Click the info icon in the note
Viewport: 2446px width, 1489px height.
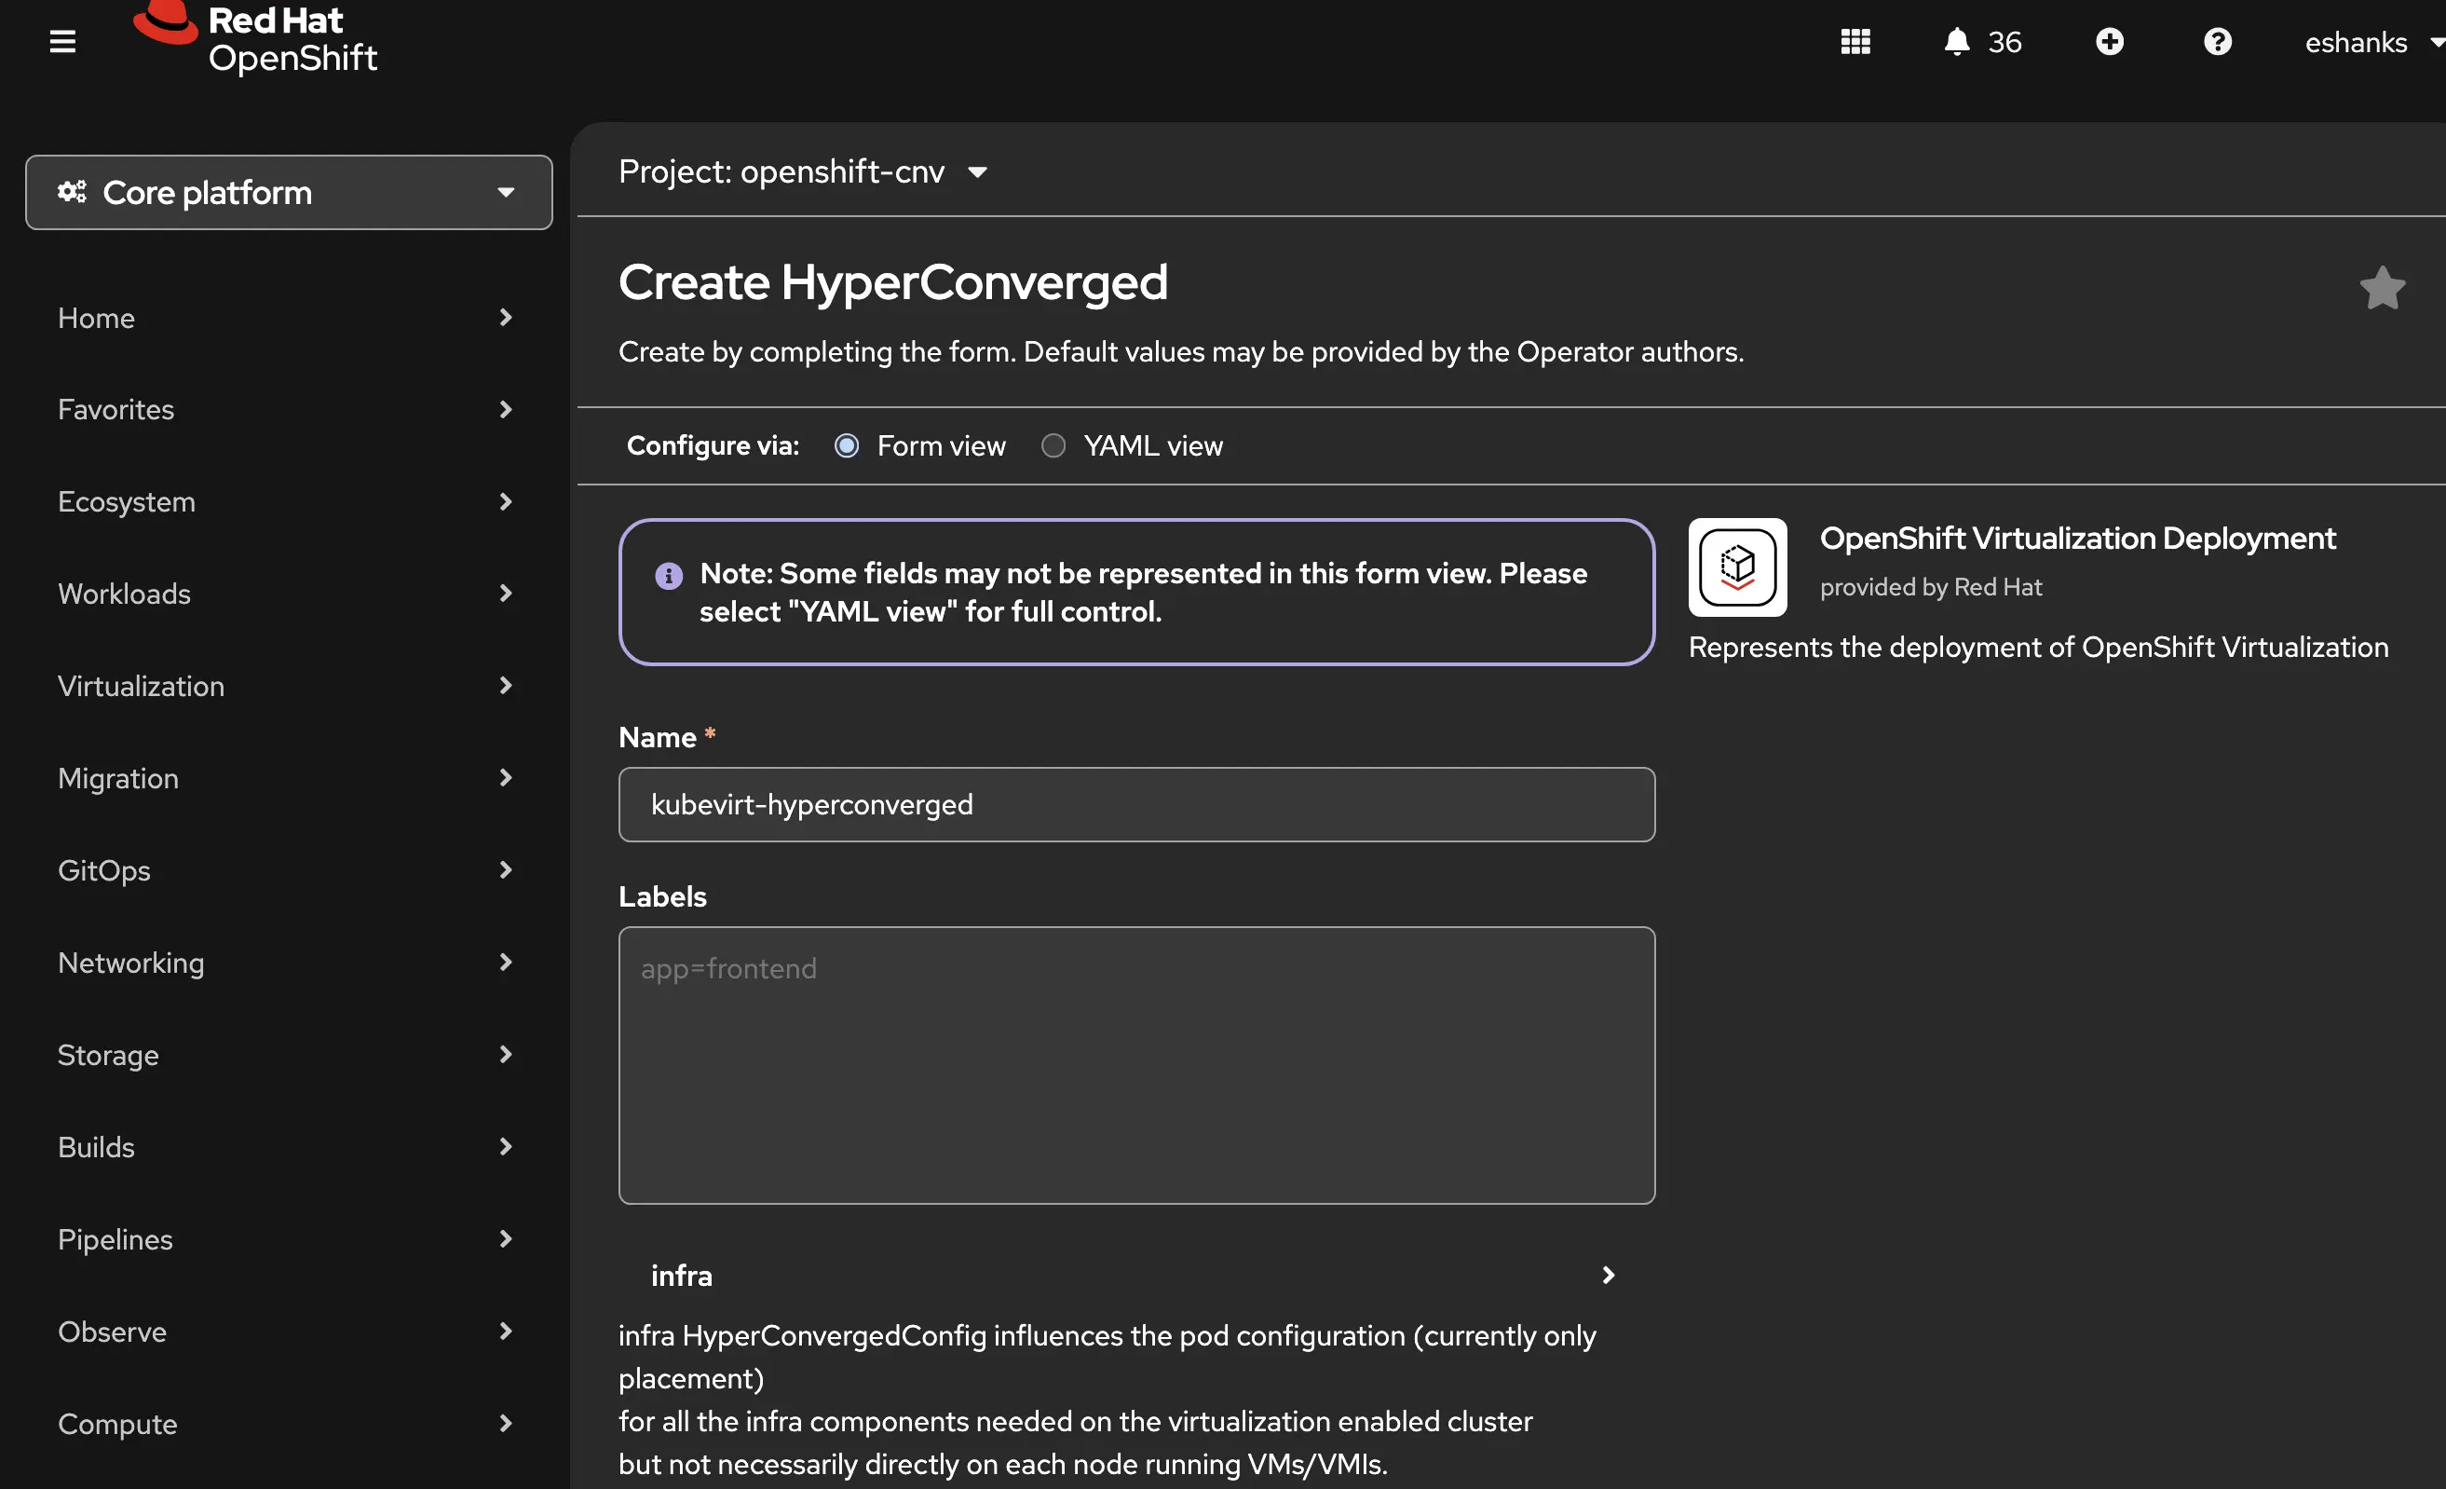click(669, 575)
